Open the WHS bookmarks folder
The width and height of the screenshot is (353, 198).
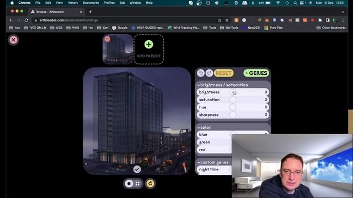[x=72, y=28]
